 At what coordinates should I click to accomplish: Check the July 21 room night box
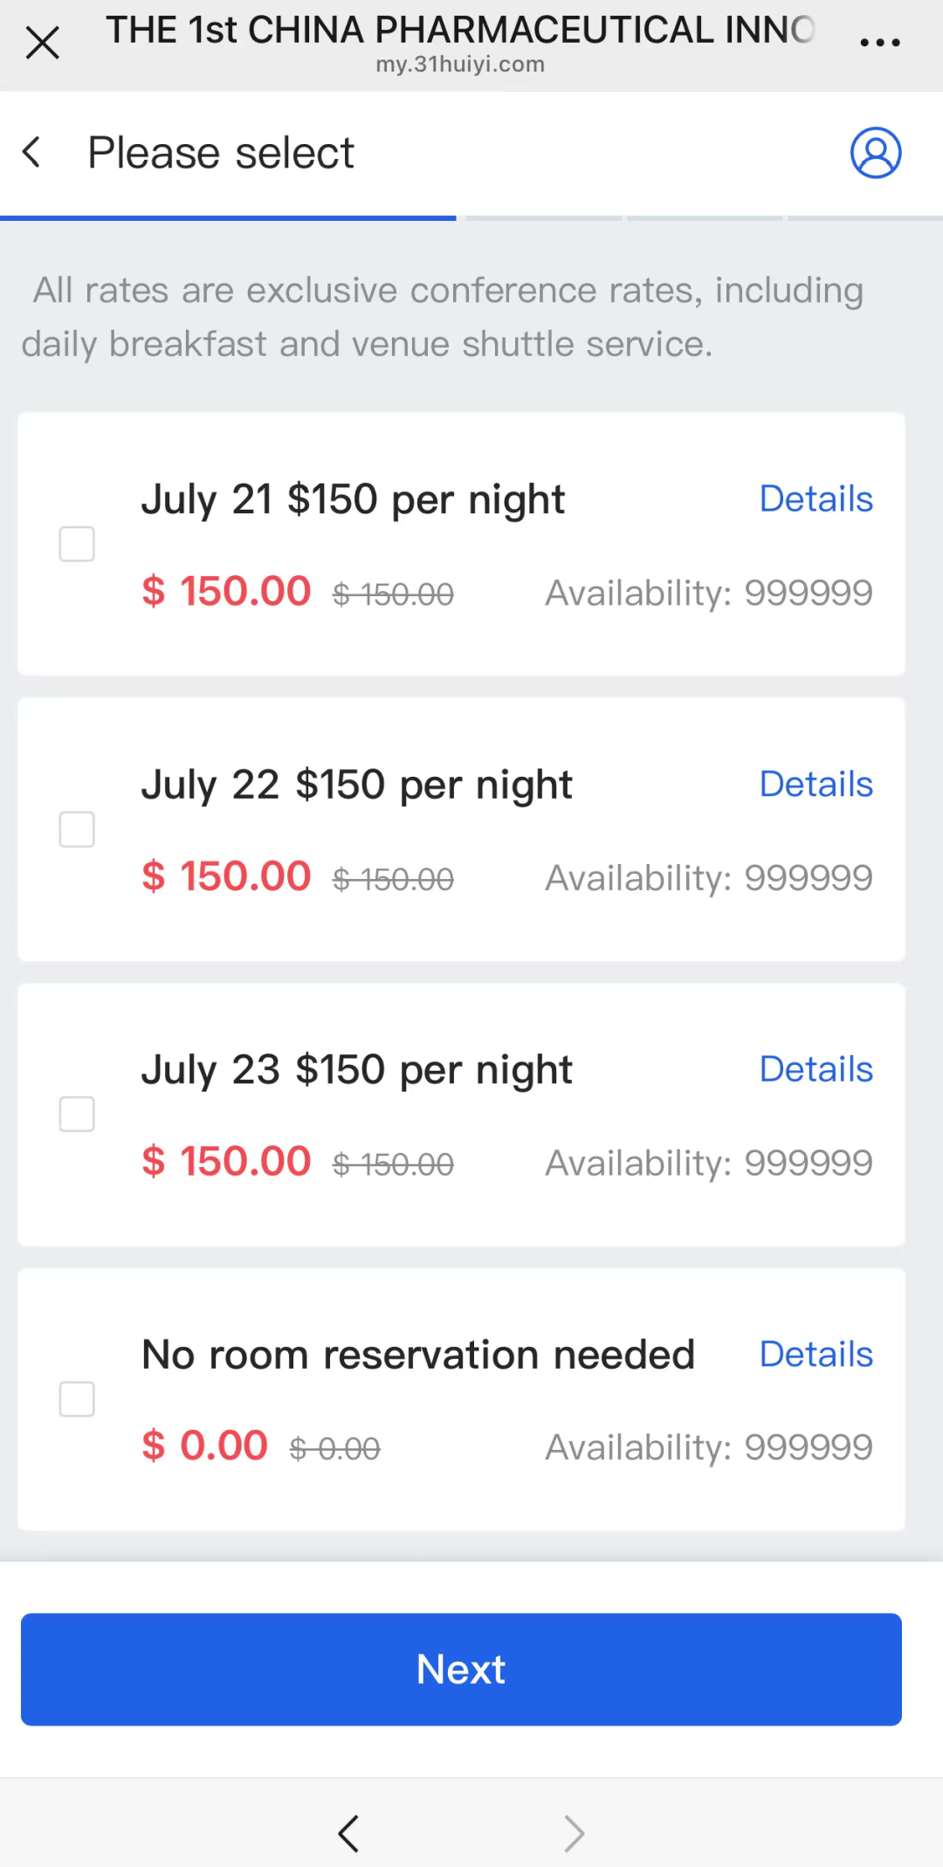coord(77,544)
